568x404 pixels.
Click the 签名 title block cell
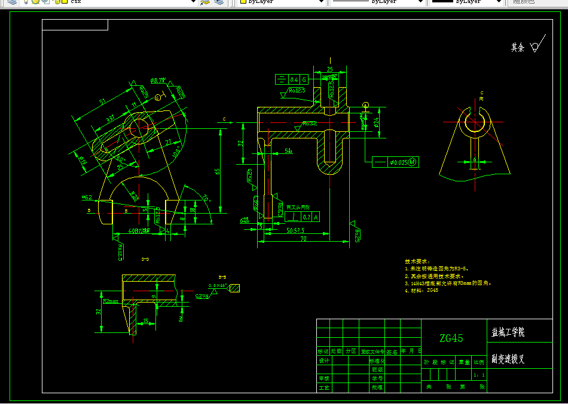pyautogui.click(x=392, y=351)
